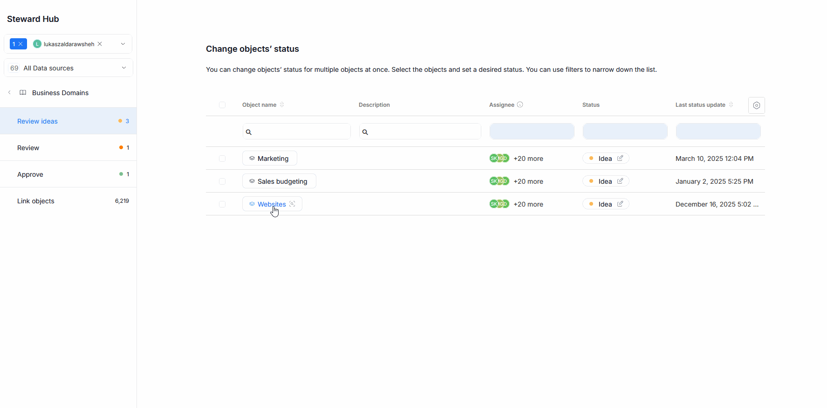
Task: Check the Websites row checkbox
Action: pyautogui.click(x=222, y=204)
